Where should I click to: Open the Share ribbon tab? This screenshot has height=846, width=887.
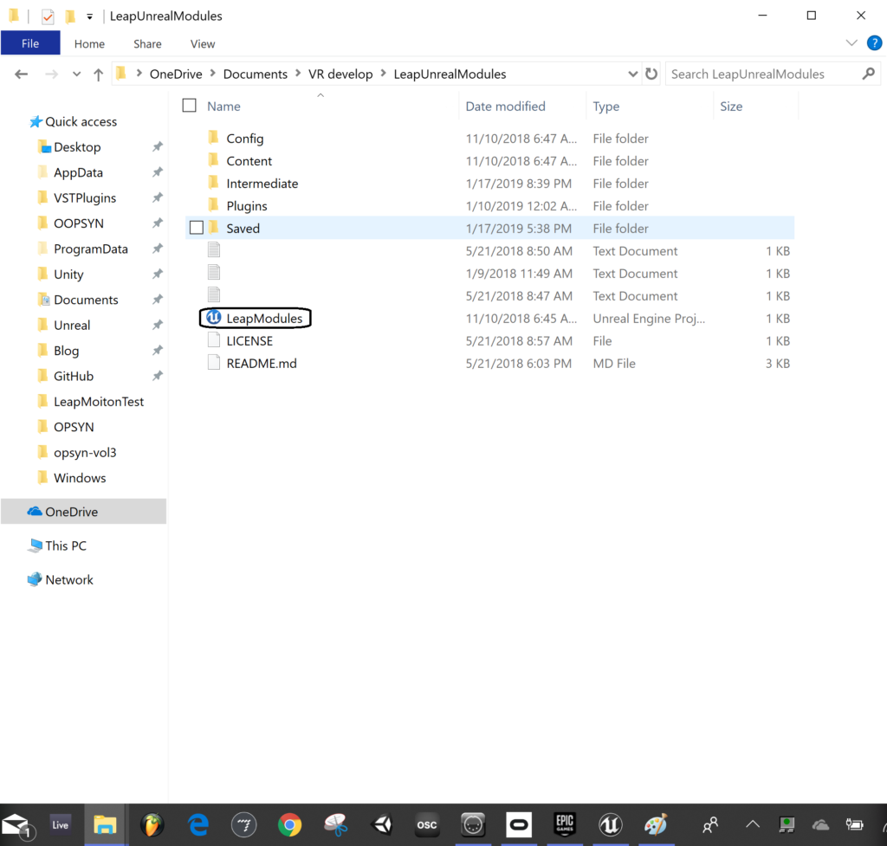147,43
